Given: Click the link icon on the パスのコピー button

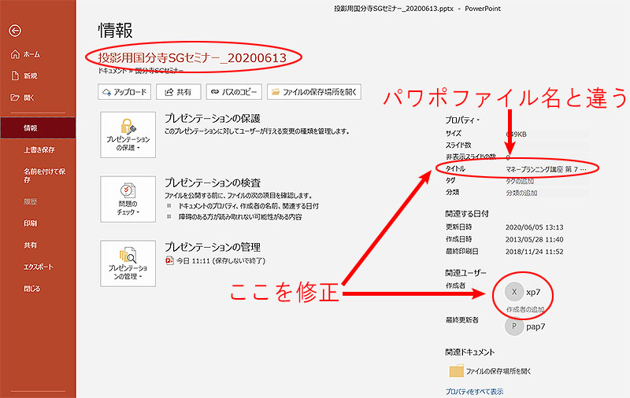Looking at the screenshot, I should coord(215,92).
